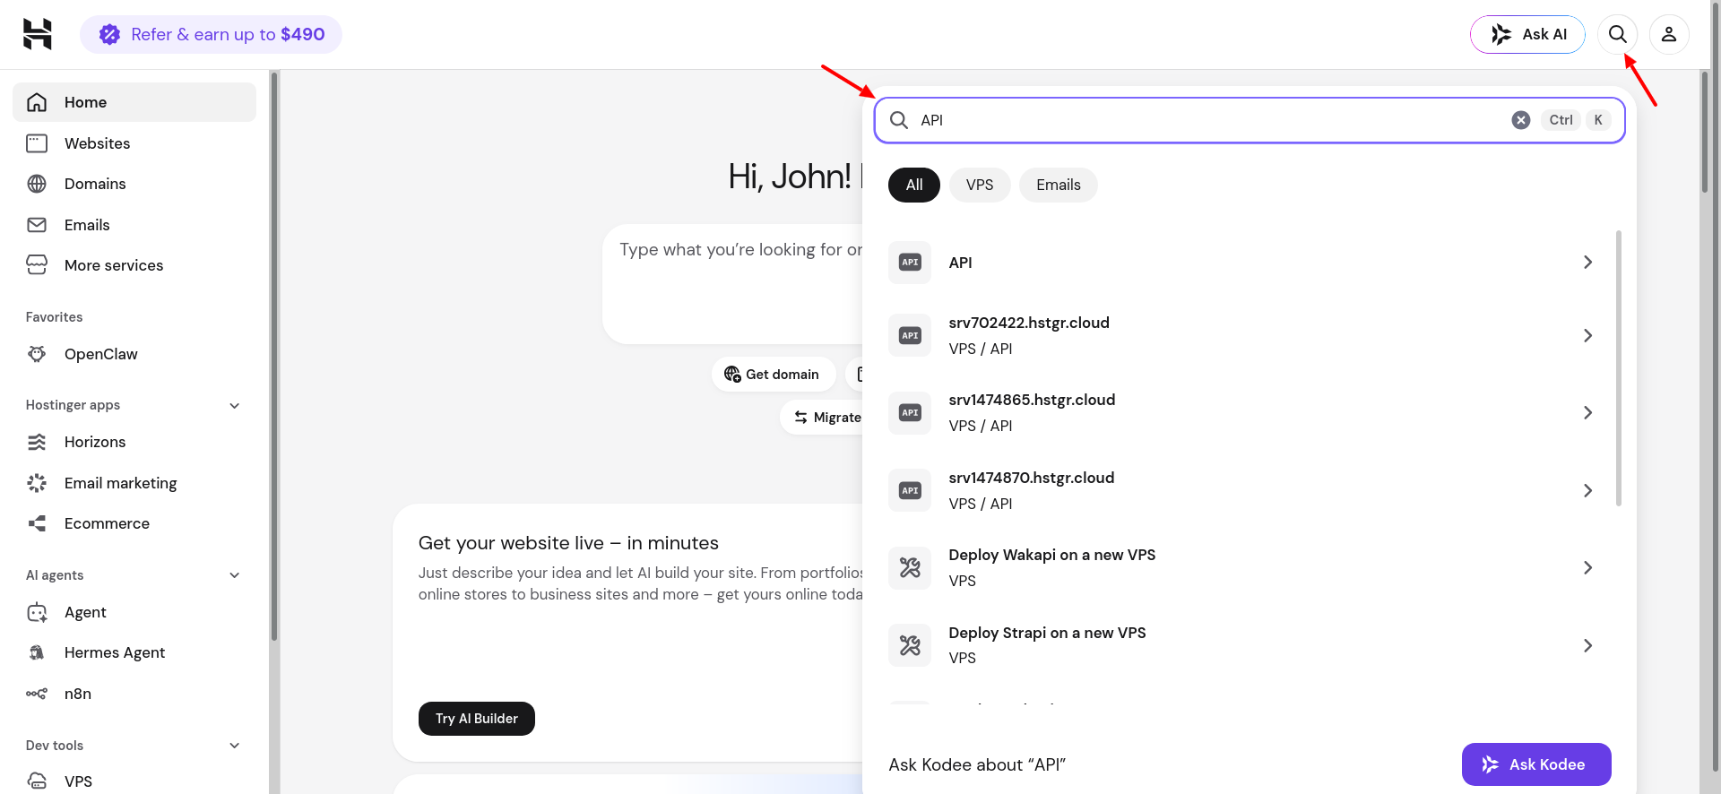
Task: Click the VPS sidebar icon
Action: tap(37, 781)
